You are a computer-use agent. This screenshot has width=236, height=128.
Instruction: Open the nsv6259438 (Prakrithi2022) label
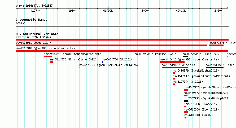tap(155, 54)
